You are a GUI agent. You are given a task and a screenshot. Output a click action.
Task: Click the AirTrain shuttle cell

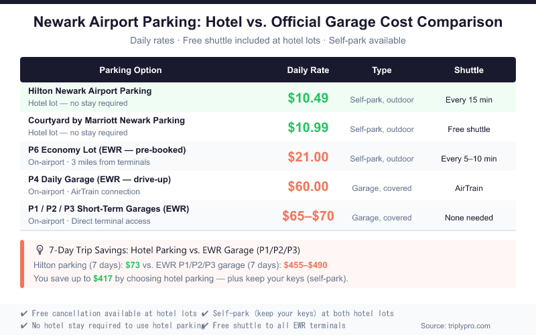point(468,188)
